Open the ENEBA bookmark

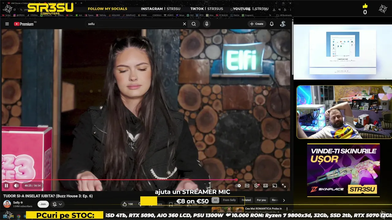[142, 15]
